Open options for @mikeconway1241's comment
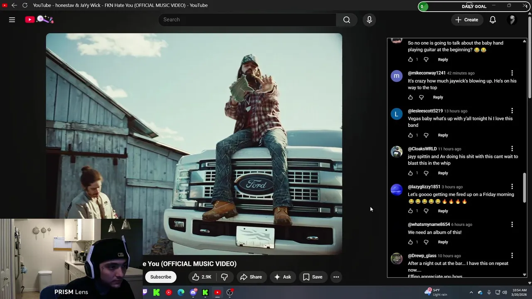532x299 pixels. [x=512, y=73]
